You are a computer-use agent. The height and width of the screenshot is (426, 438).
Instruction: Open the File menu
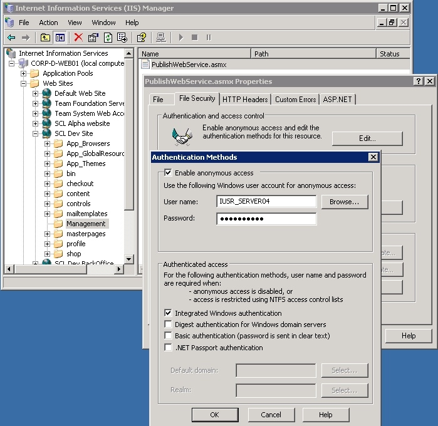[24, 23]
